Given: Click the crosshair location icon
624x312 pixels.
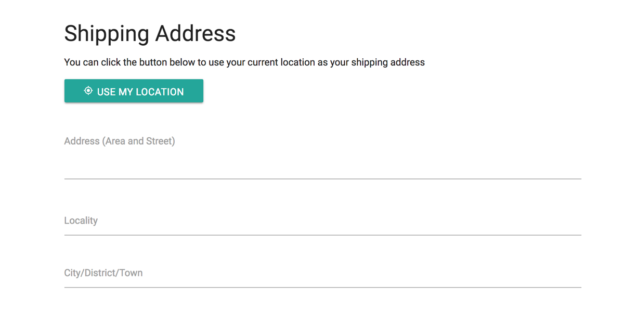Looking at the screenshot, I should point(88,91).
